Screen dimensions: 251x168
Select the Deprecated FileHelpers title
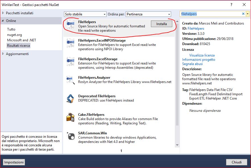(97, 96)
